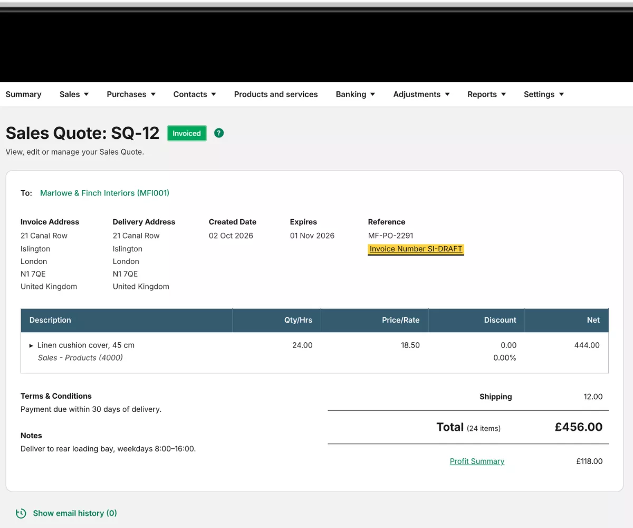Screen dimensions: 633x528
Task: Click the Sales Quote: SQ-12 heading
Action: pyautogui.click(x=82, y=133)
